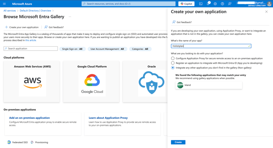Click the Federated SSO legend icon
This screenshot has width=273, height=148.
coord(9,142)
